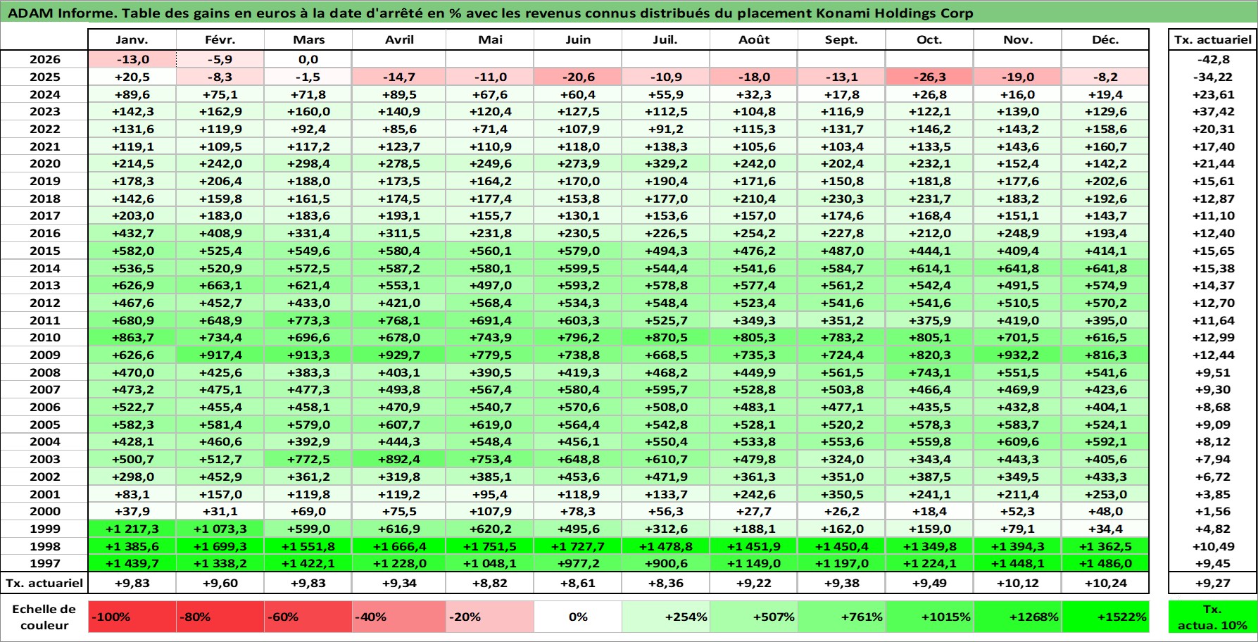1258x642 pixels.
Task: Click the +641,8 cell for November 2014
Action: [x=1018, y=268]
